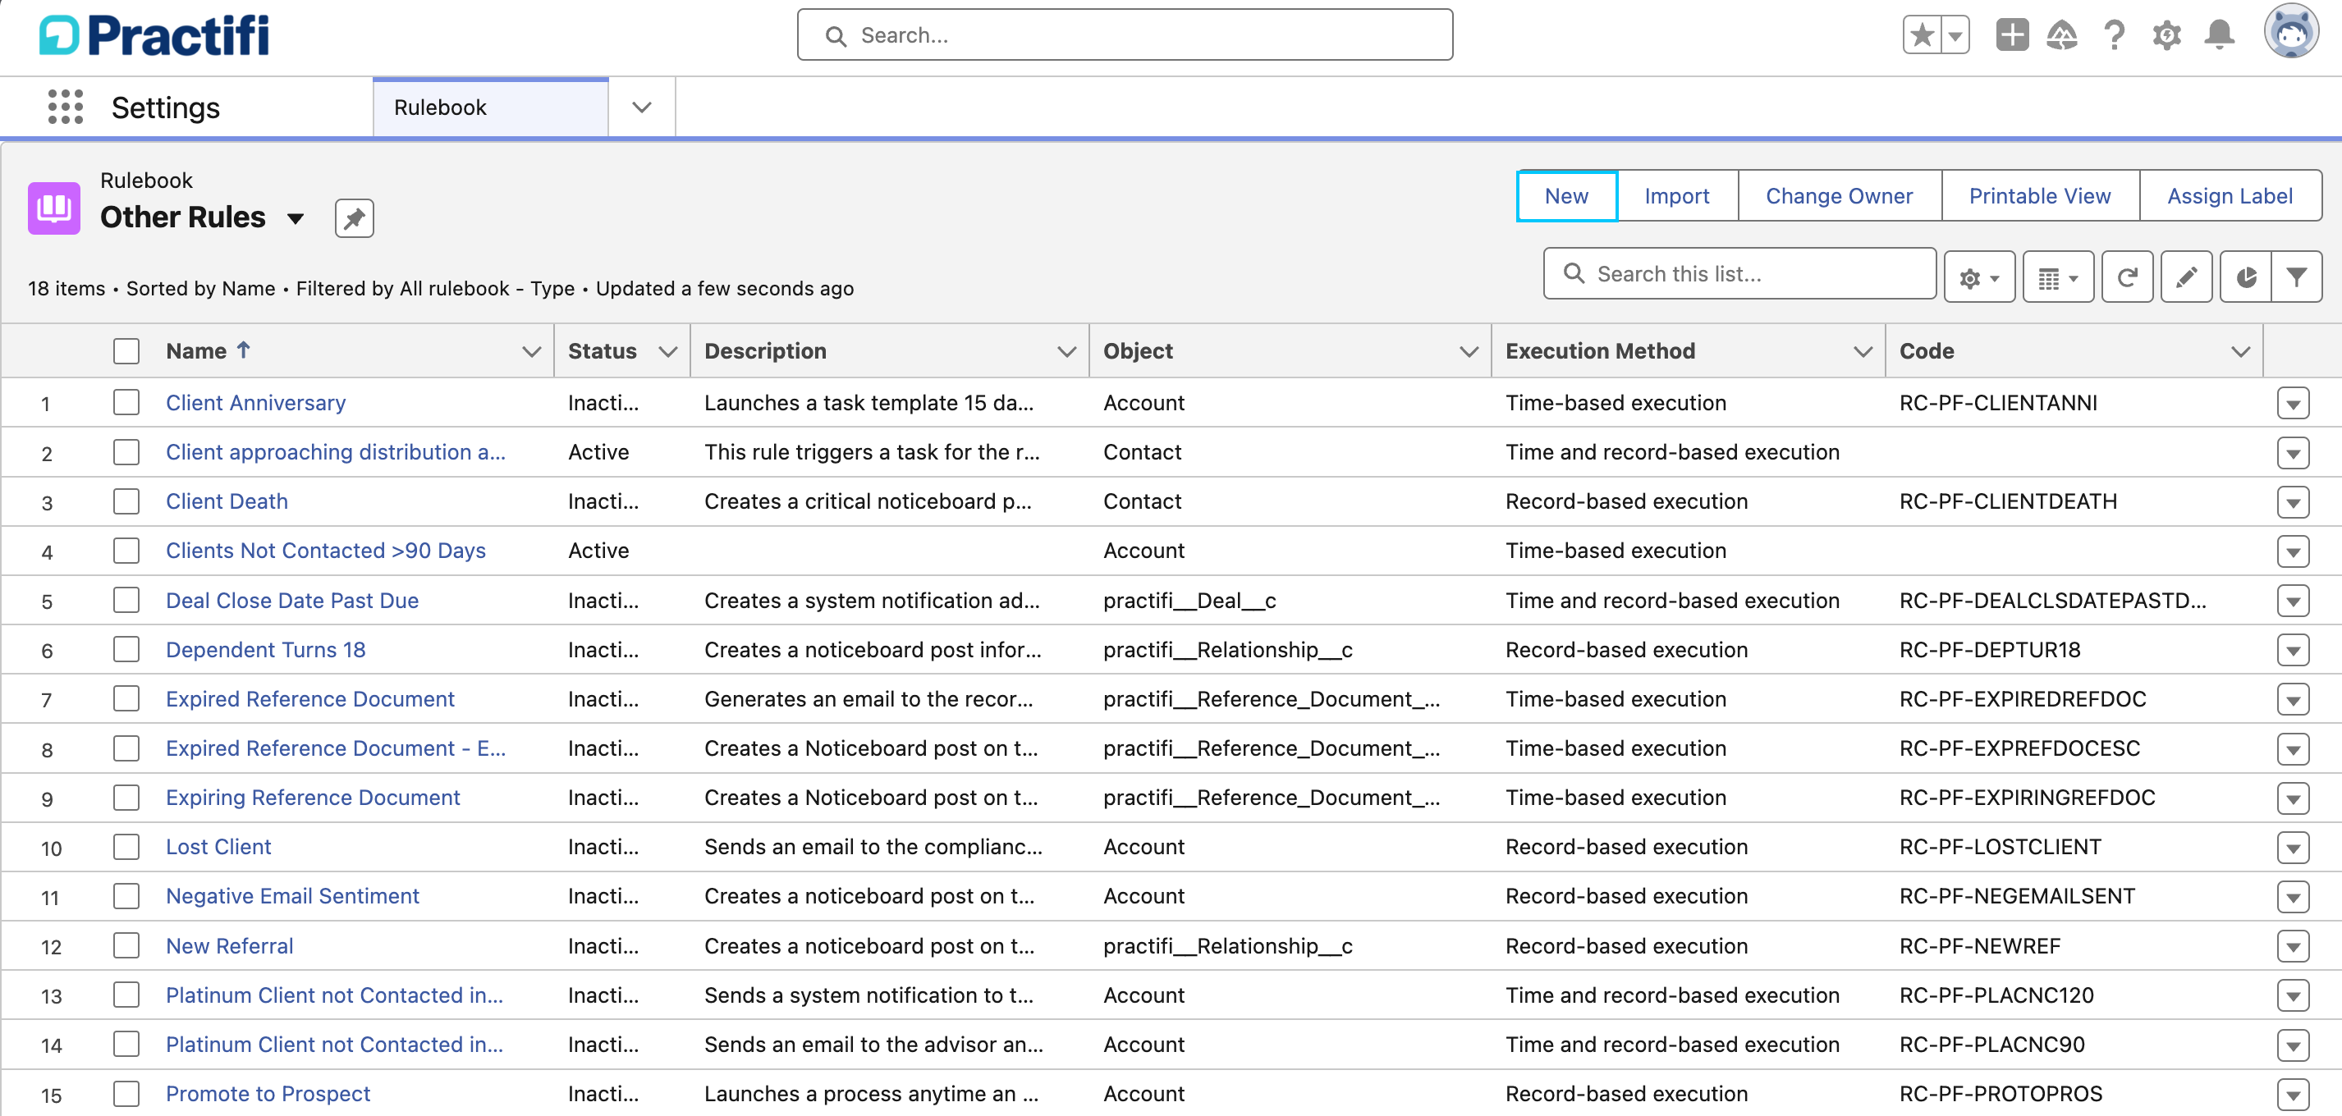Open the Guidance Center trail icon
The width and height of the screenshot is (2342, 1116).
(x=2062, y=35)
